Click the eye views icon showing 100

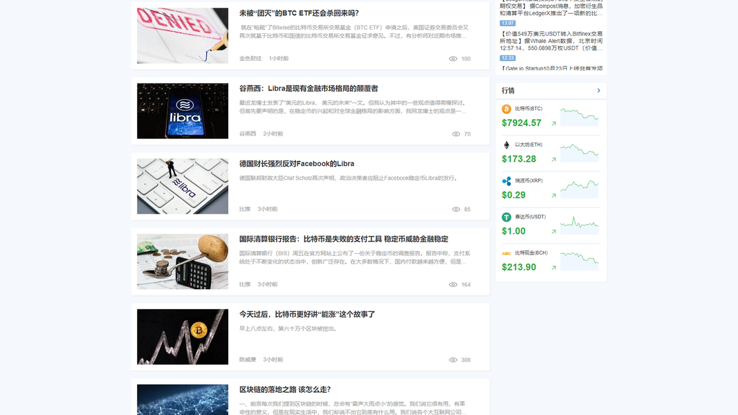(453, 59)
